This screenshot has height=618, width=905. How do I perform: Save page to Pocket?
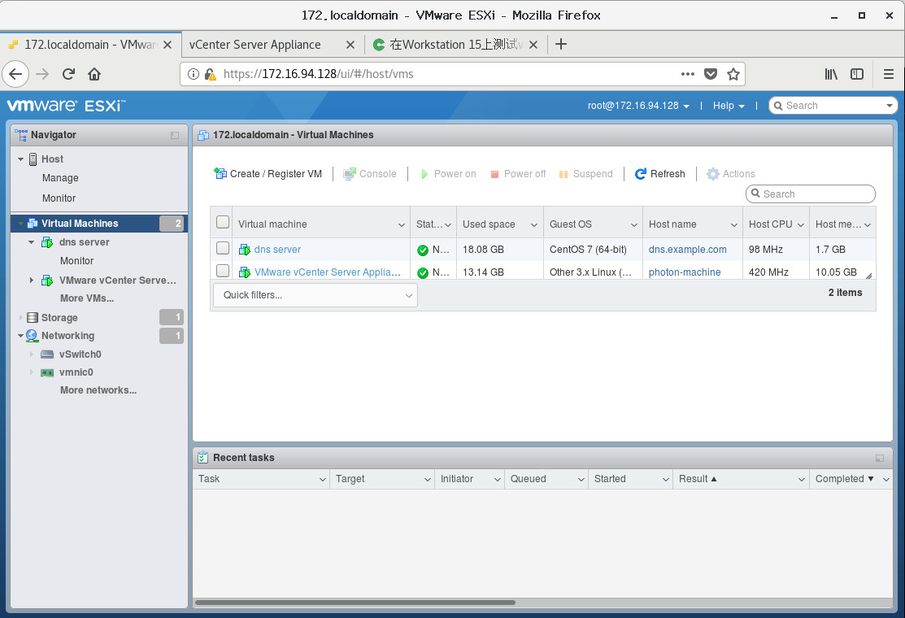pyautogui.click(x=711, y=74)
